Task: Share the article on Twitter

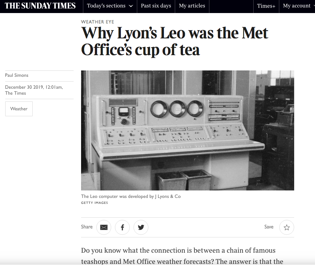Action: tap(141, 227)
